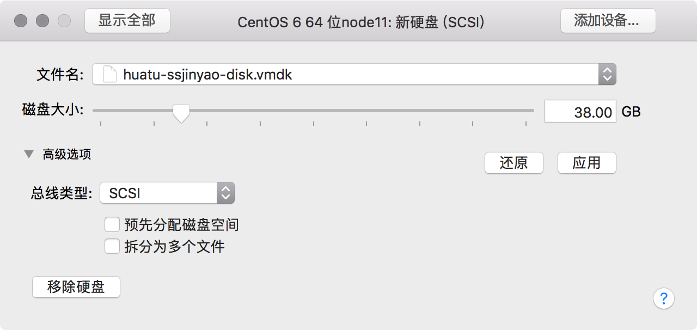Screen dimensions: 697x330
Task: Click the 显示全部 toolbar button
Action: (x=127, y=21)
